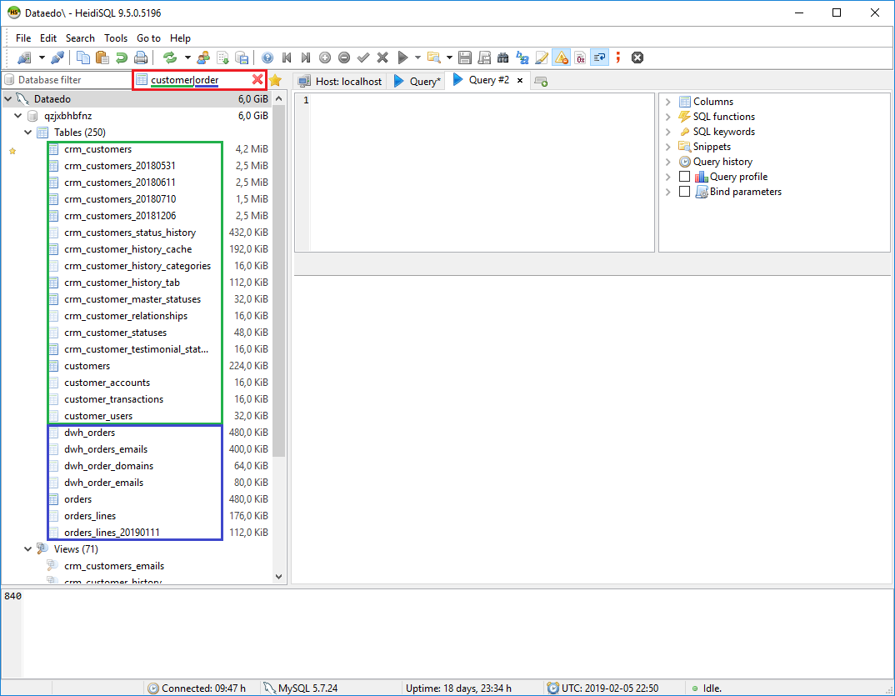Click the Print icon in toolbar
895x696 pixels.
tap(141, 58)
